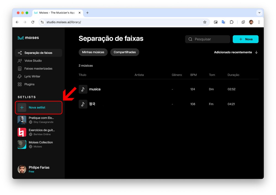Reload the page in the browser

tap(33, 22)
